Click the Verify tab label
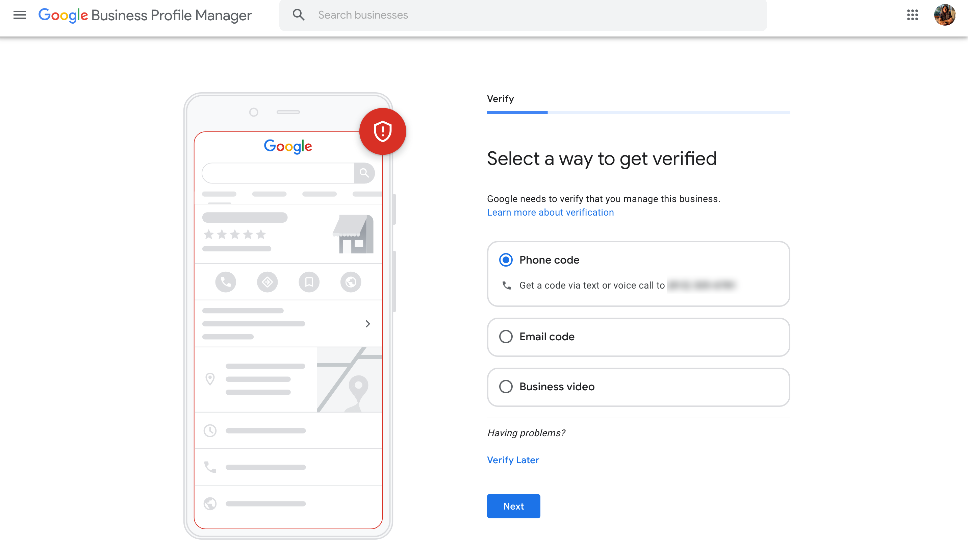The width and height of the screenshot is (968, 542). coord(500,99)
